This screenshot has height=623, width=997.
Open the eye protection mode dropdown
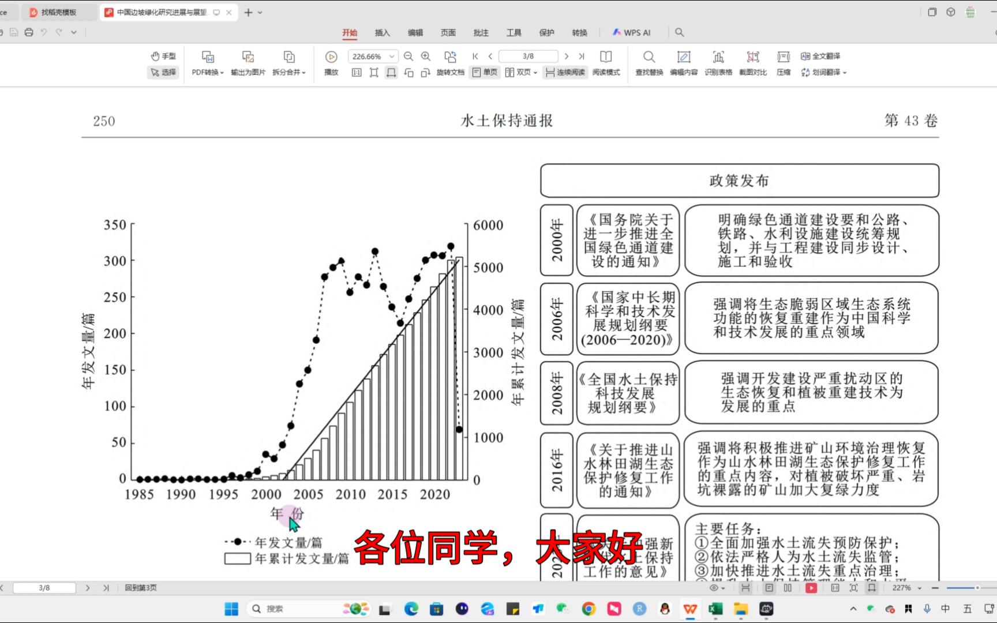point(717,588)
